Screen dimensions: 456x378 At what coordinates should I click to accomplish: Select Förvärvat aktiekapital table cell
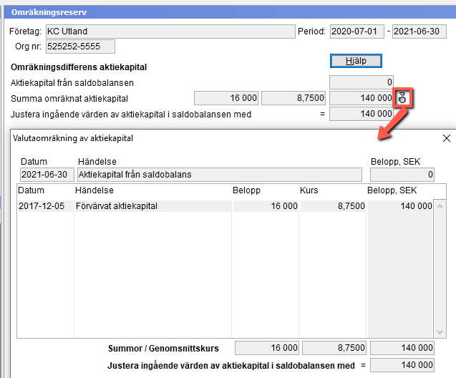(x=152, y=206)
